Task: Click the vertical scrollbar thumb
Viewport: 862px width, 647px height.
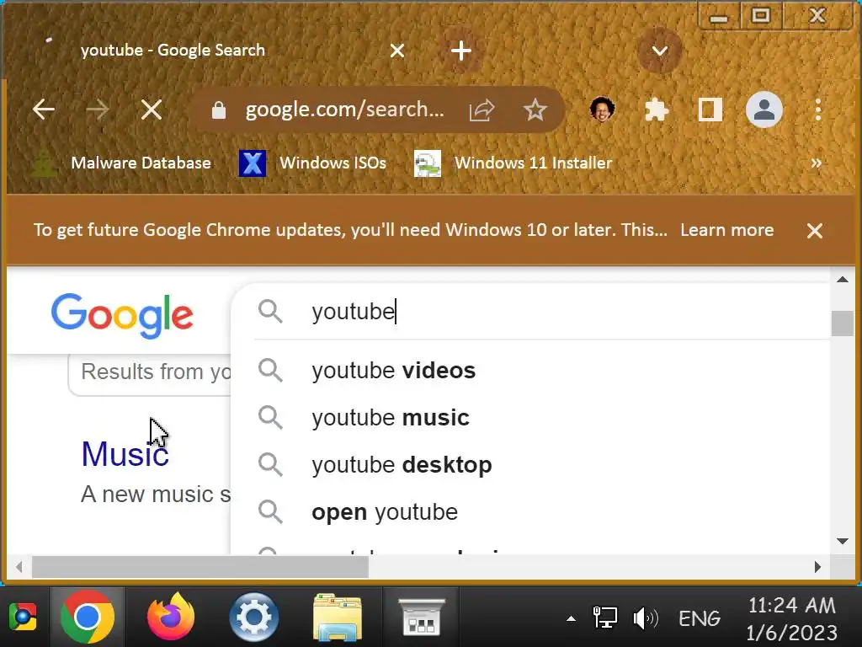Action: (842, 323)
